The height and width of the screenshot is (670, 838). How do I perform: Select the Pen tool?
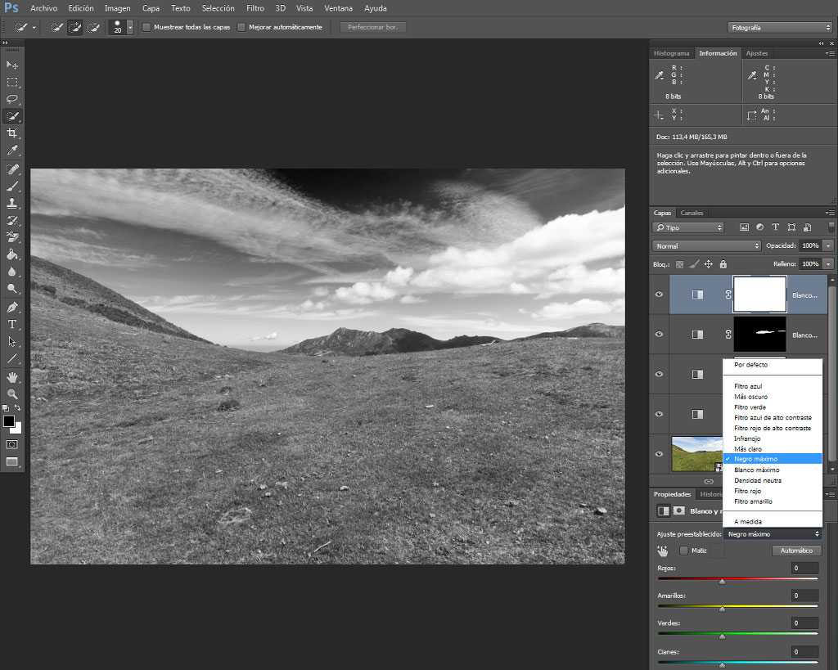tap(11, 308)
